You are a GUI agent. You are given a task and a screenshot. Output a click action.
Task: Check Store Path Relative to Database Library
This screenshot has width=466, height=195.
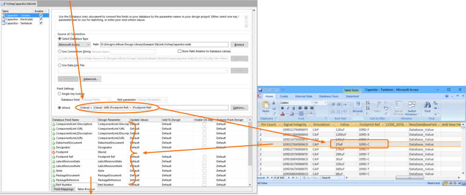click(179, 51)
